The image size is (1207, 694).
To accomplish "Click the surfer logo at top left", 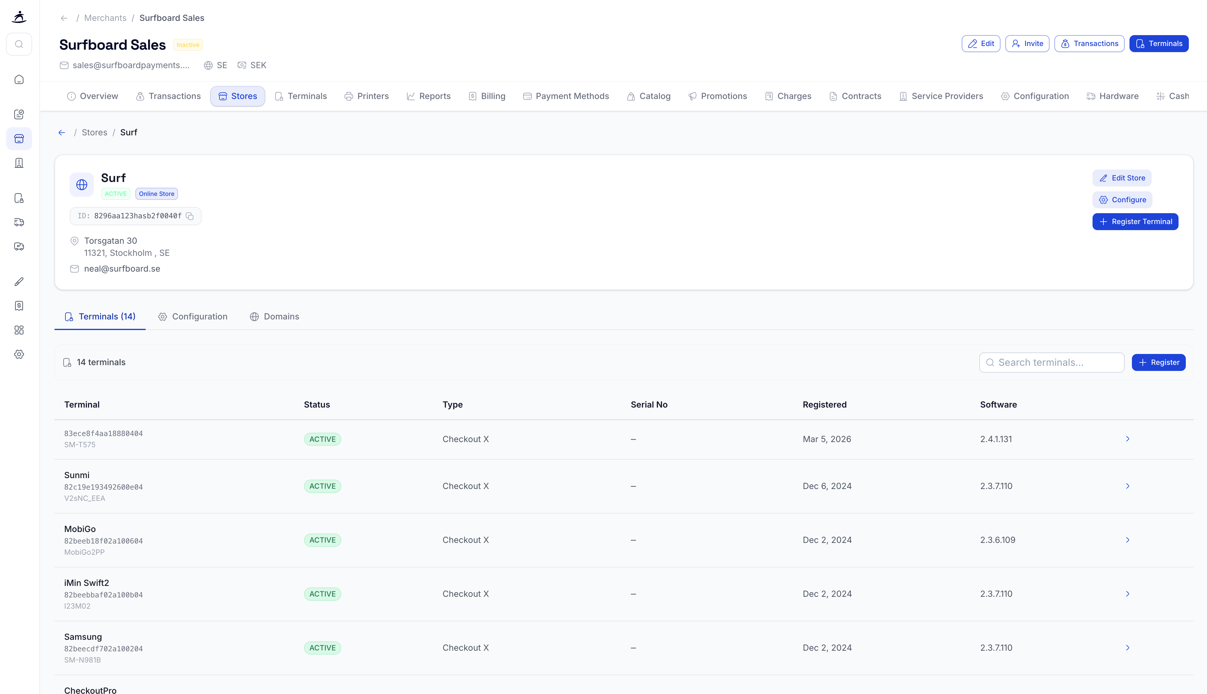I will pyautogui.click(x=19, y=17).
